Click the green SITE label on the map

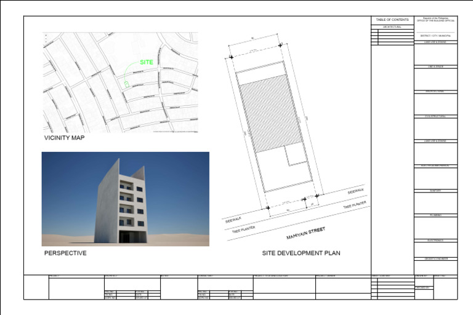coord(147,62)
